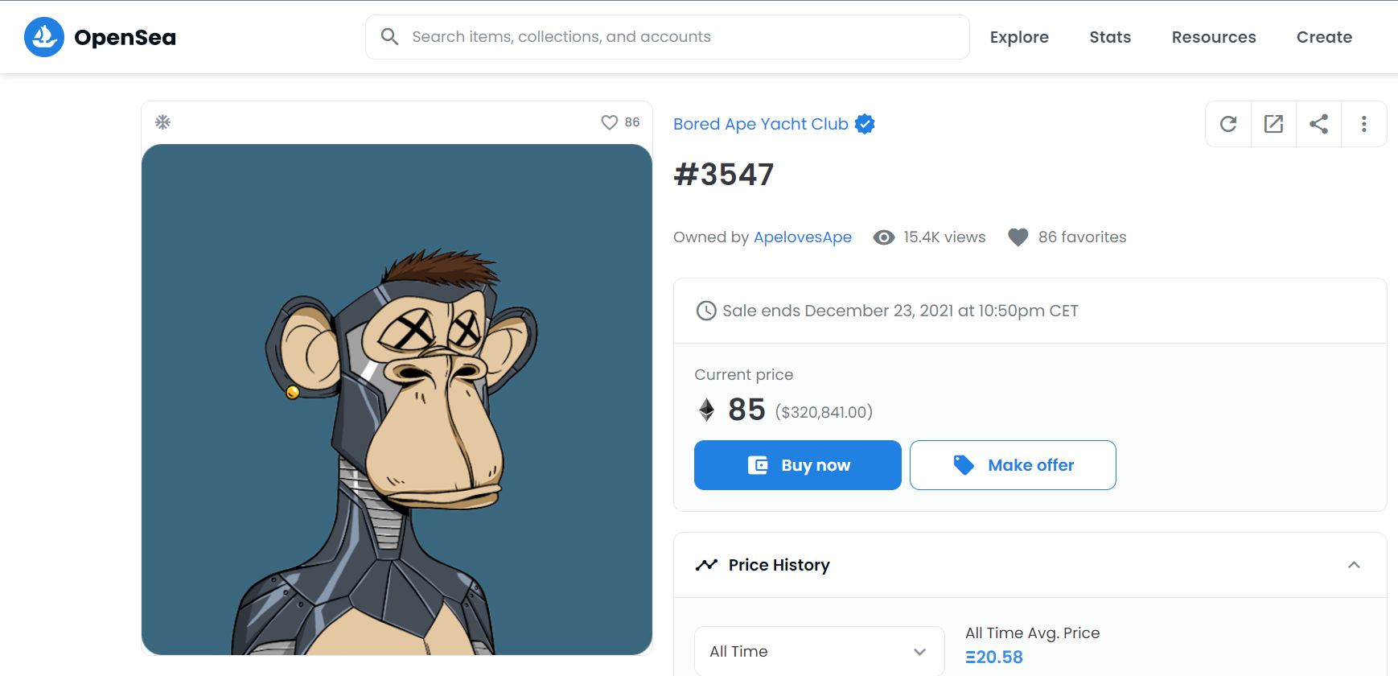The image size is (1398, 676).
Task: Open the Bored Ape Yacht Club collection link
Action: pyautogui.click(x=760, y=124)
